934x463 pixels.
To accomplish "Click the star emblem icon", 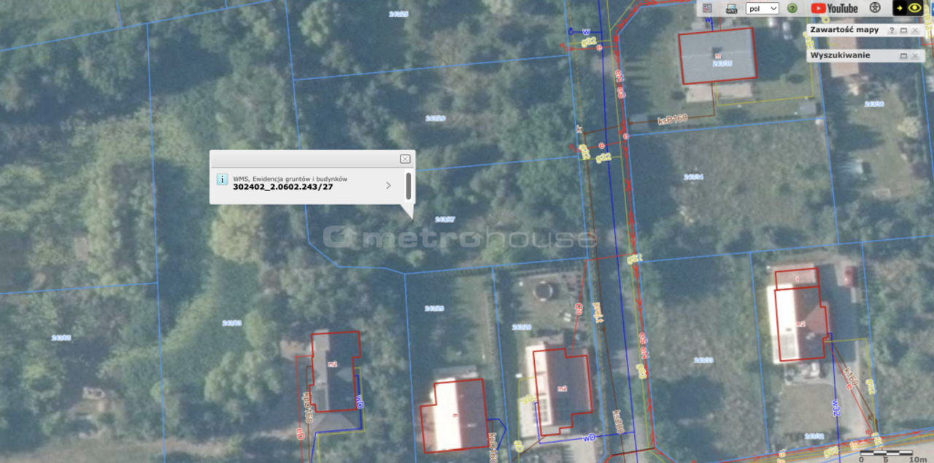I will click(875, 8).
